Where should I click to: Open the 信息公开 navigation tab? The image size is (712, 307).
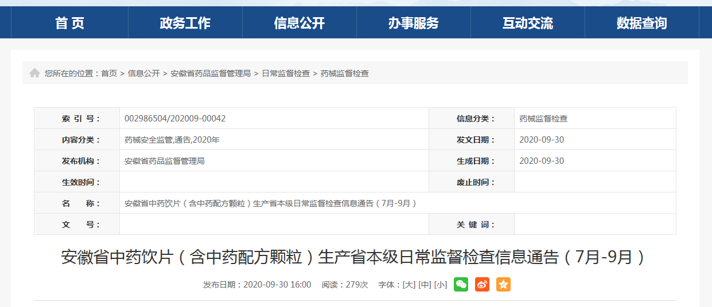point(299,23)
